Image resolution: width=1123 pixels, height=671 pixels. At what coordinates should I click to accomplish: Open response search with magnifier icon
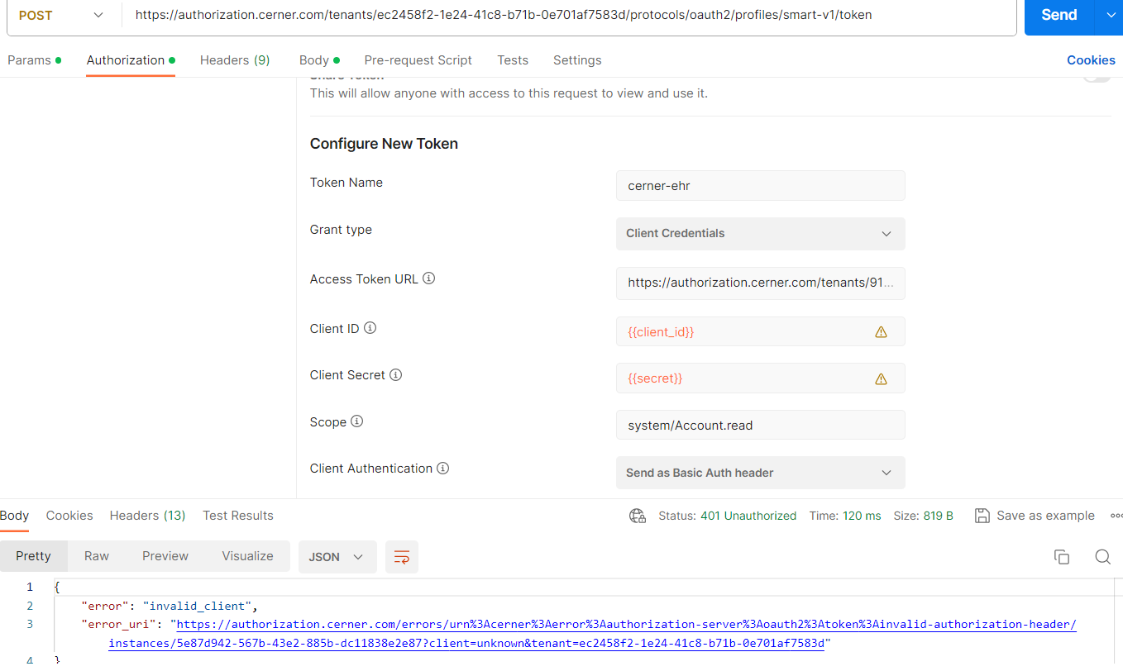(x=1103, y=557)
